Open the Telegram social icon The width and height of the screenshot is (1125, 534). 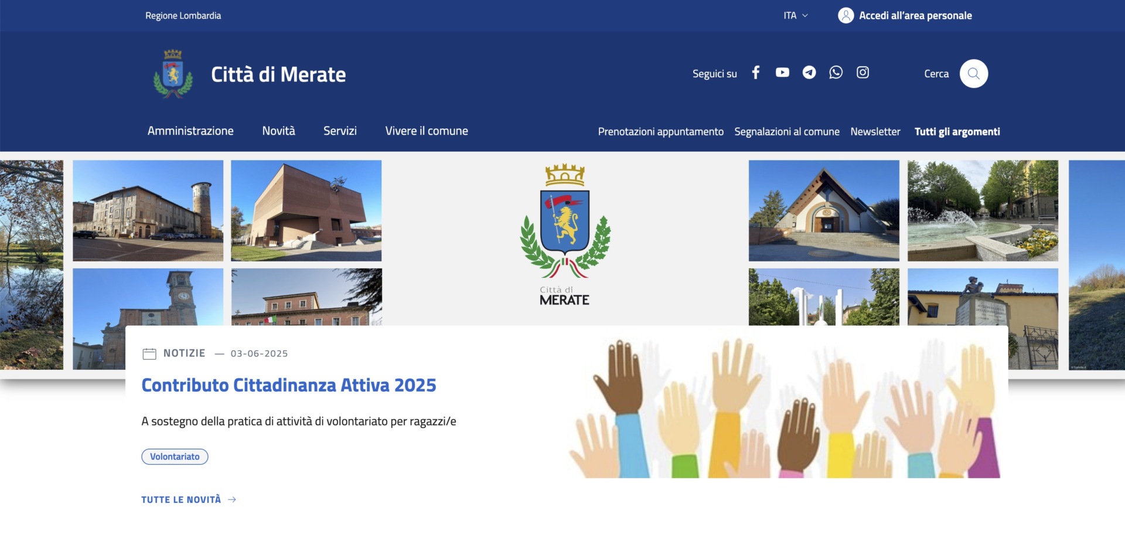(x=809, y=73)
